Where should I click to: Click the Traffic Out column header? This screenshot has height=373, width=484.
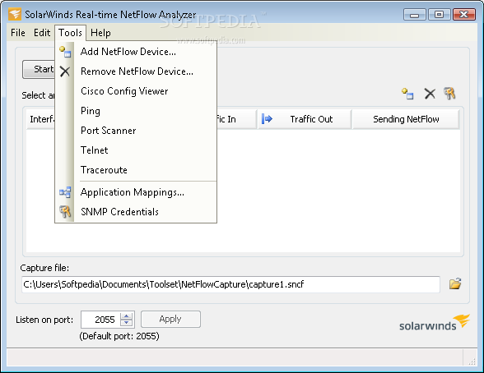point(305,119)
